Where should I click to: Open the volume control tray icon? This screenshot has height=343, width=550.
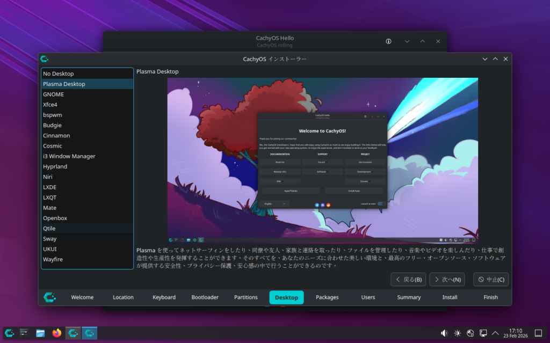tap(444, 333)
